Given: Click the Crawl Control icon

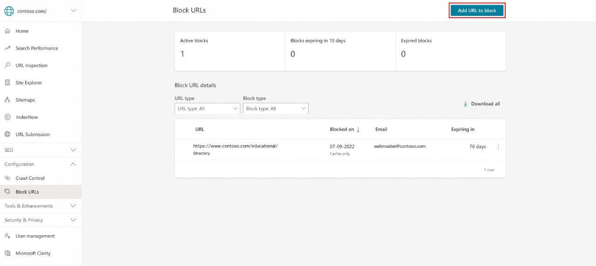Looking at the screenshot, I should pyautogui.click(x=7, y=178).
